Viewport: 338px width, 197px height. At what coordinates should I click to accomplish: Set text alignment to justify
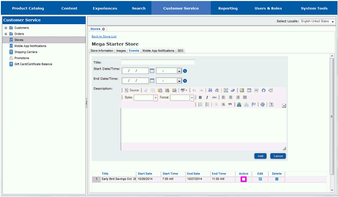click(245, 97)
